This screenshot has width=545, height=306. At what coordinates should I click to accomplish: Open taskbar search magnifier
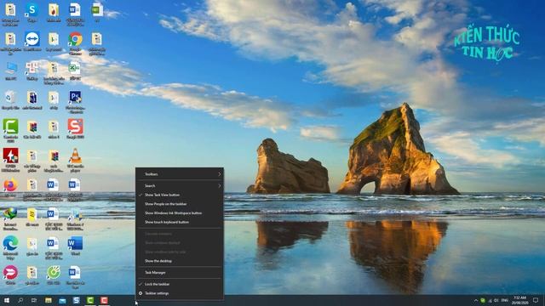(20, 300)
